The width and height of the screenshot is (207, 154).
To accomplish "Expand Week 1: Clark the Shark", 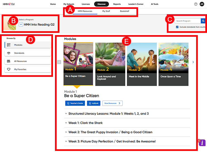I will tap(127, 123).
